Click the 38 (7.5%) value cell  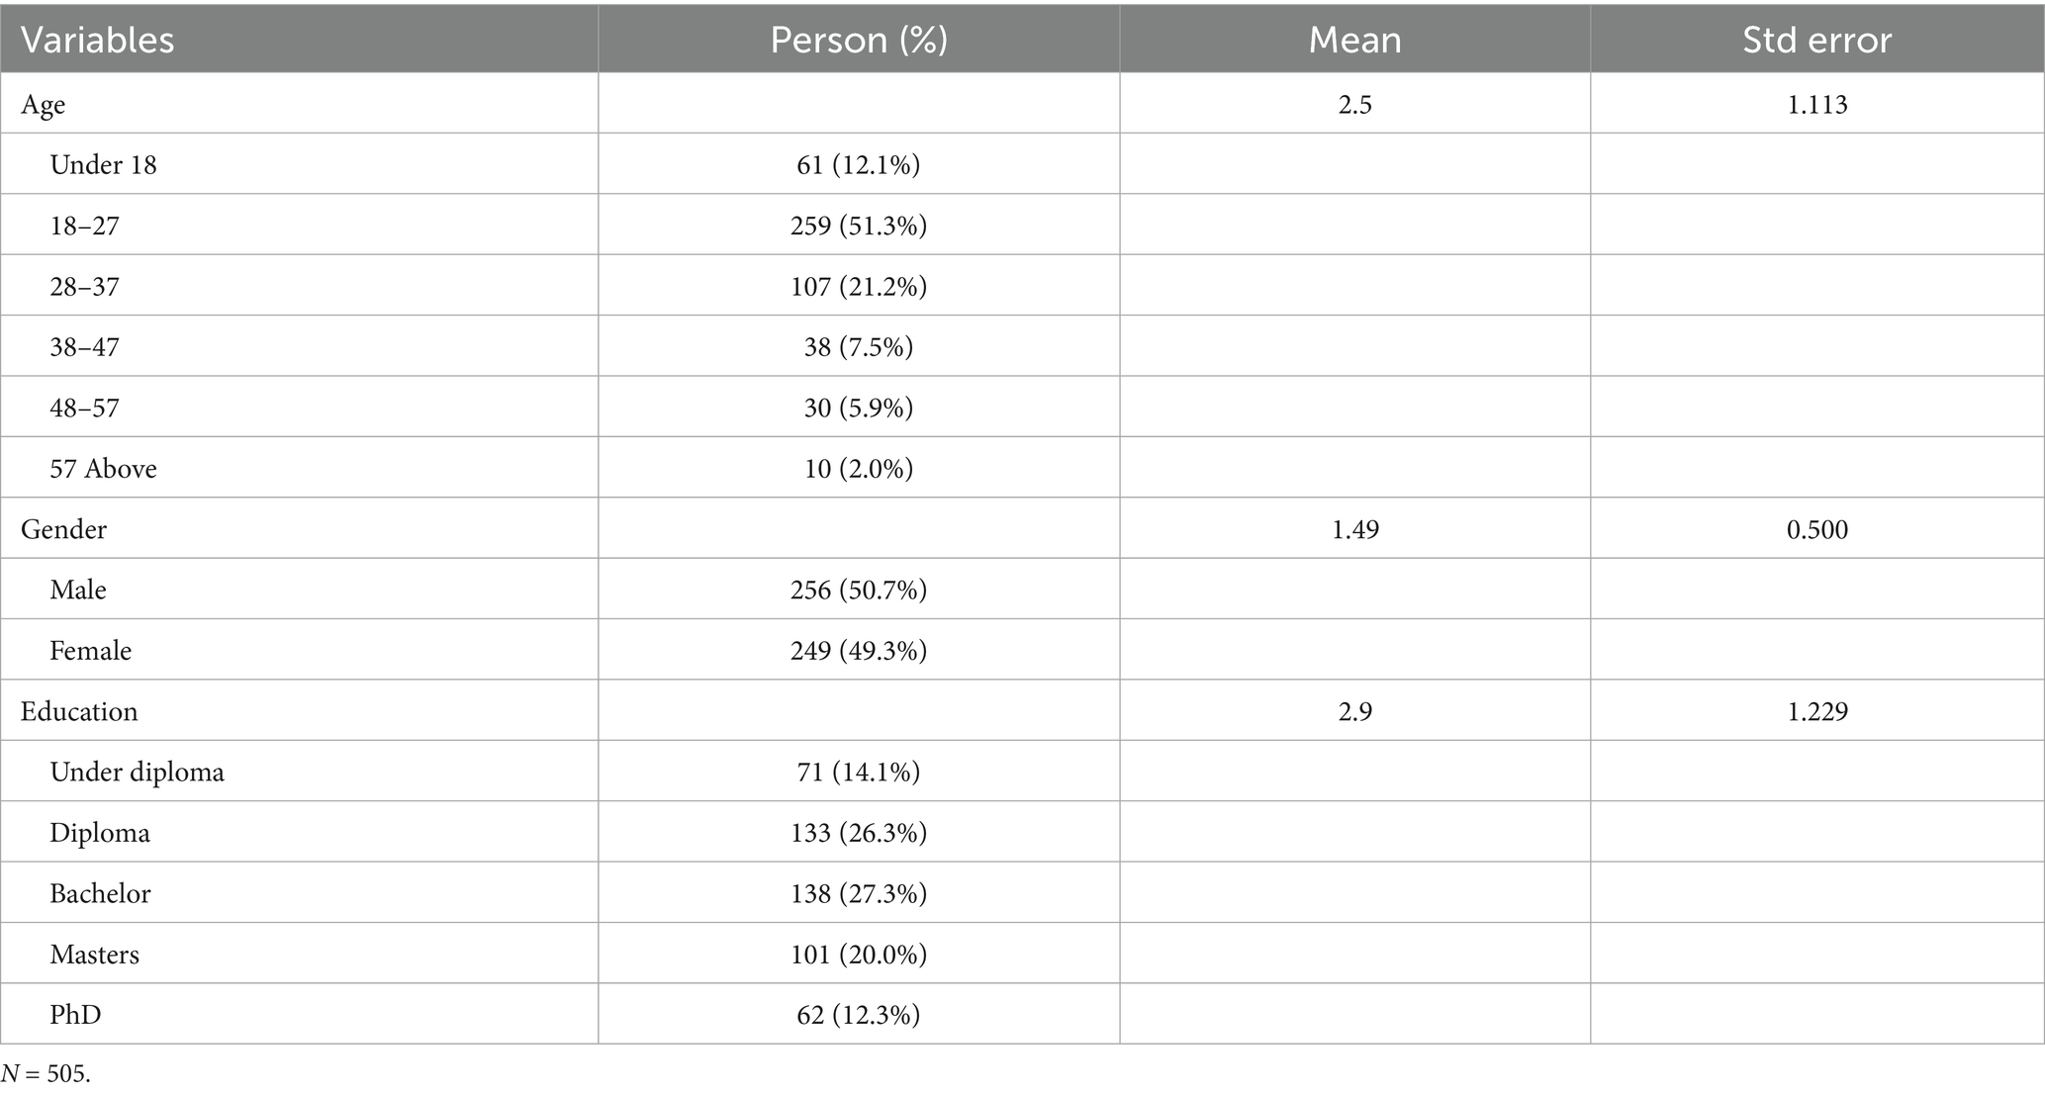(x=858, y=347)
